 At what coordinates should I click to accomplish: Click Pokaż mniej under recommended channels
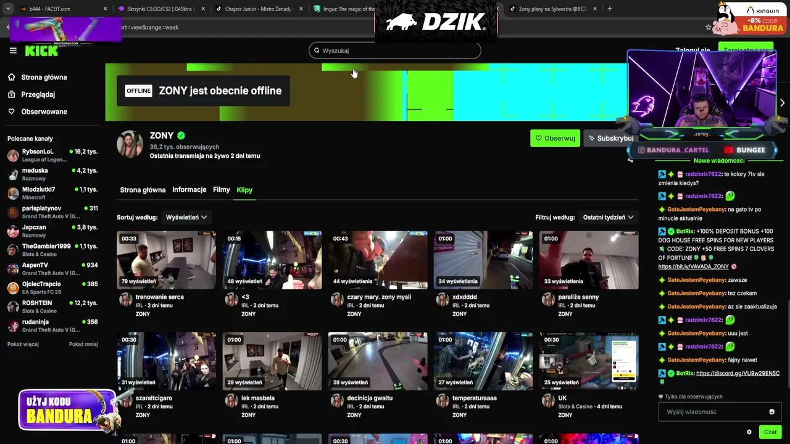coord(83,344)
